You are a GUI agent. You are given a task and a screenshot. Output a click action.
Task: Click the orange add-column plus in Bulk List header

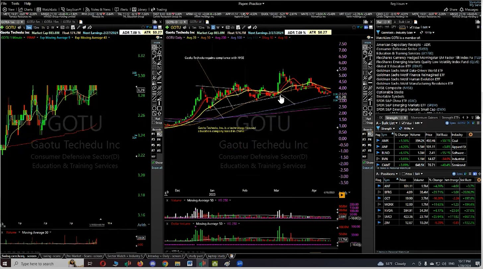[x=470, y=134]
